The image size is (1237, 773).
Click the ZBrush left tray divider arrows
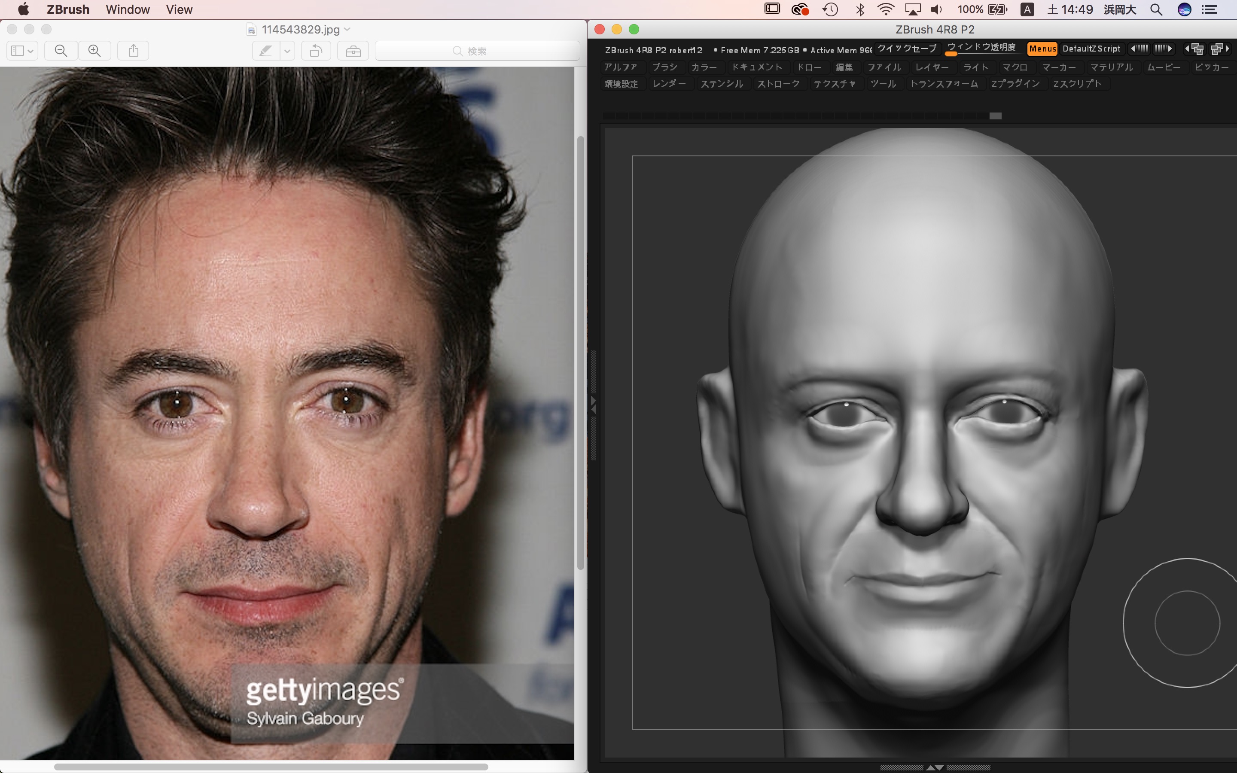594,405
